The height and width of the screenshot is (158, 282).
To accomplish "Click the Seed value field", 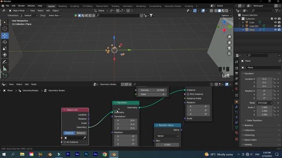I will [152, 94].
